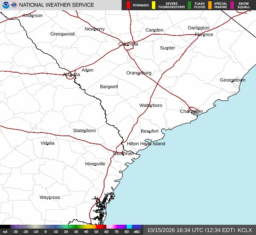The width and height of the screenshot is (256, 235).
Task: Click the red Tornado legend swatch
Action: [x=128, y=5]
